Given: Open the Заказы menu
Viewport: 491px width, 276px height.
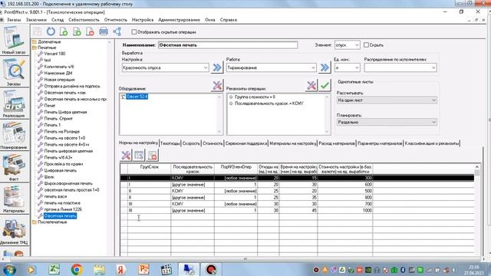Looking at the screenshot, I should tap(14, 20).
